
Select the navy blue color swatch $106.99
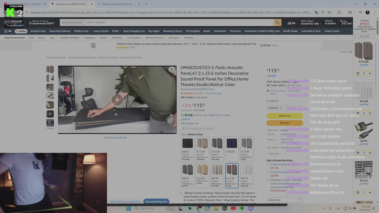click(232, 149)
